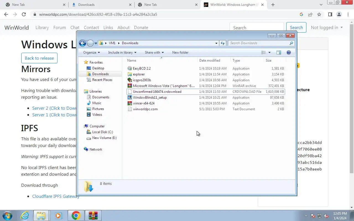
Task: Click the Refresh button beside the address bar
Action: click(223, 43)
